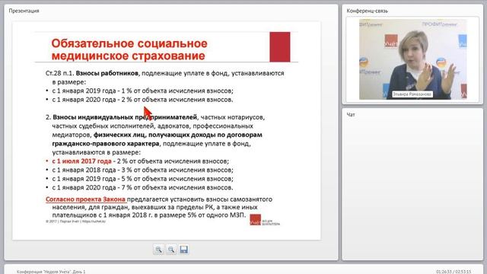Click the save floppy disk icon

click(x=184, y=250)
